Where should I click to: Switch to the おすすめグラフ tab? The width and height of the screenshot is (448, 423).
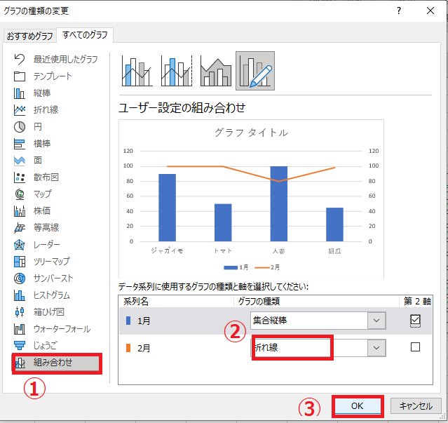(29, 36)
